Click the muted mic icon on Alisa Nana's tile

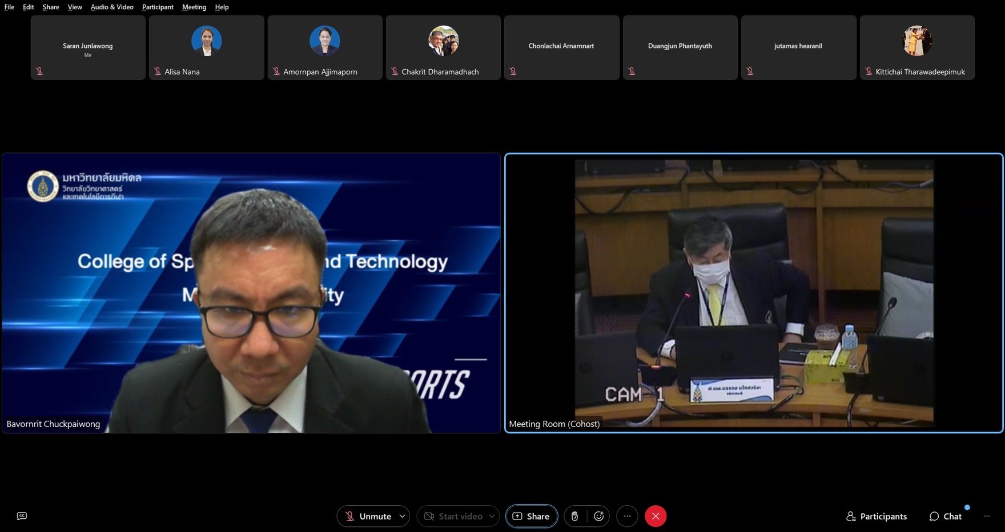(x=158, y=71)
